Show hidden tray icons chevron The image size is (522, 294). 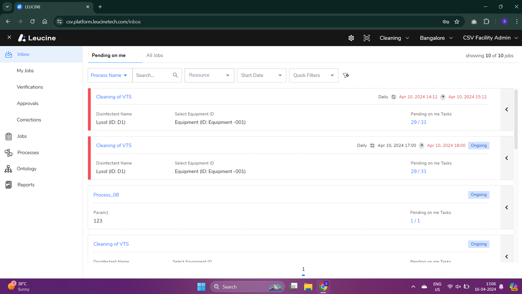(413, 287)
